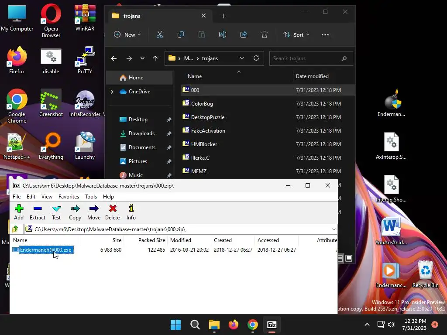Open the Windows Start menu

175,325
